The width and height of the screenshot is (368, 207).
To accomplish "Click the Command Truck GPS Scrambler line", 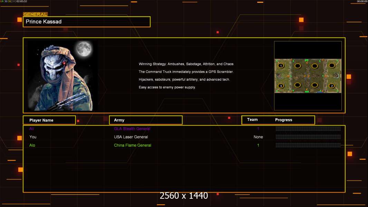I will [186, 72].
